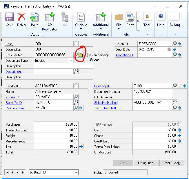Click the Cash amount expansion arrow

[179, 130]
